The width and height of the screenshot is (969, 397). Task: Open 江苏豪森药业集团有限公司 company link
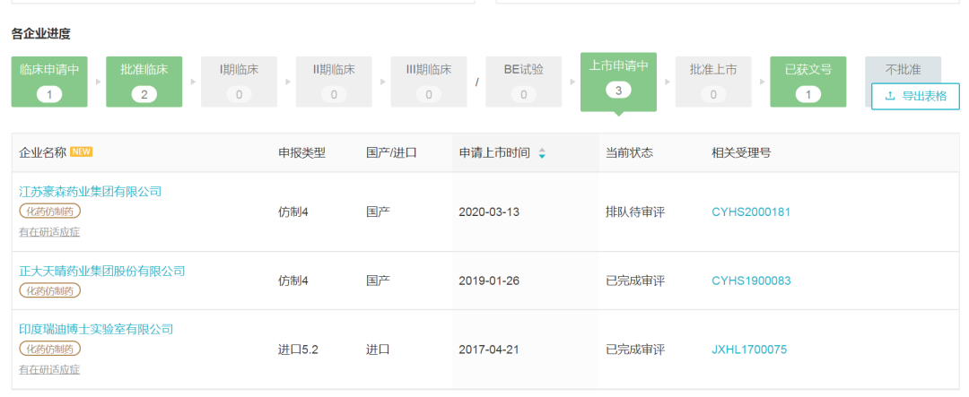pyautogui.click(x=91, y=192)
